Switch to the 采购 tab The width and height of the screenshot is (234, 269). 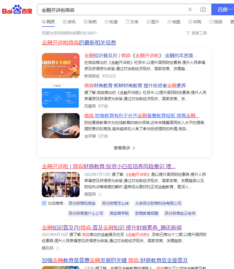click(195, 22)
